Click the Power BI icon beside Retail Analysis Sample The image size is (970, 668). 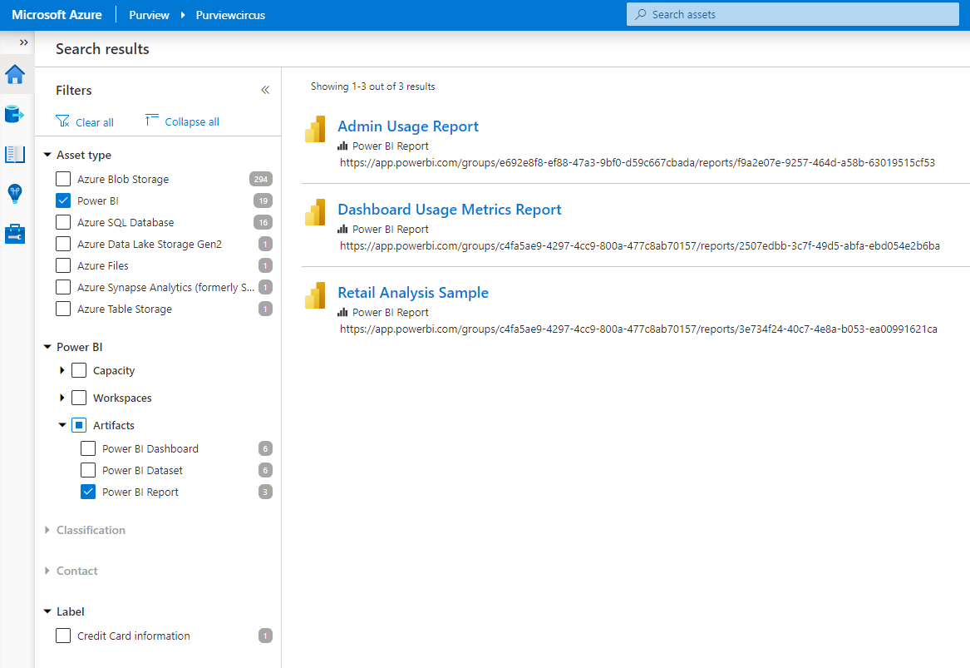click(315, 296)
